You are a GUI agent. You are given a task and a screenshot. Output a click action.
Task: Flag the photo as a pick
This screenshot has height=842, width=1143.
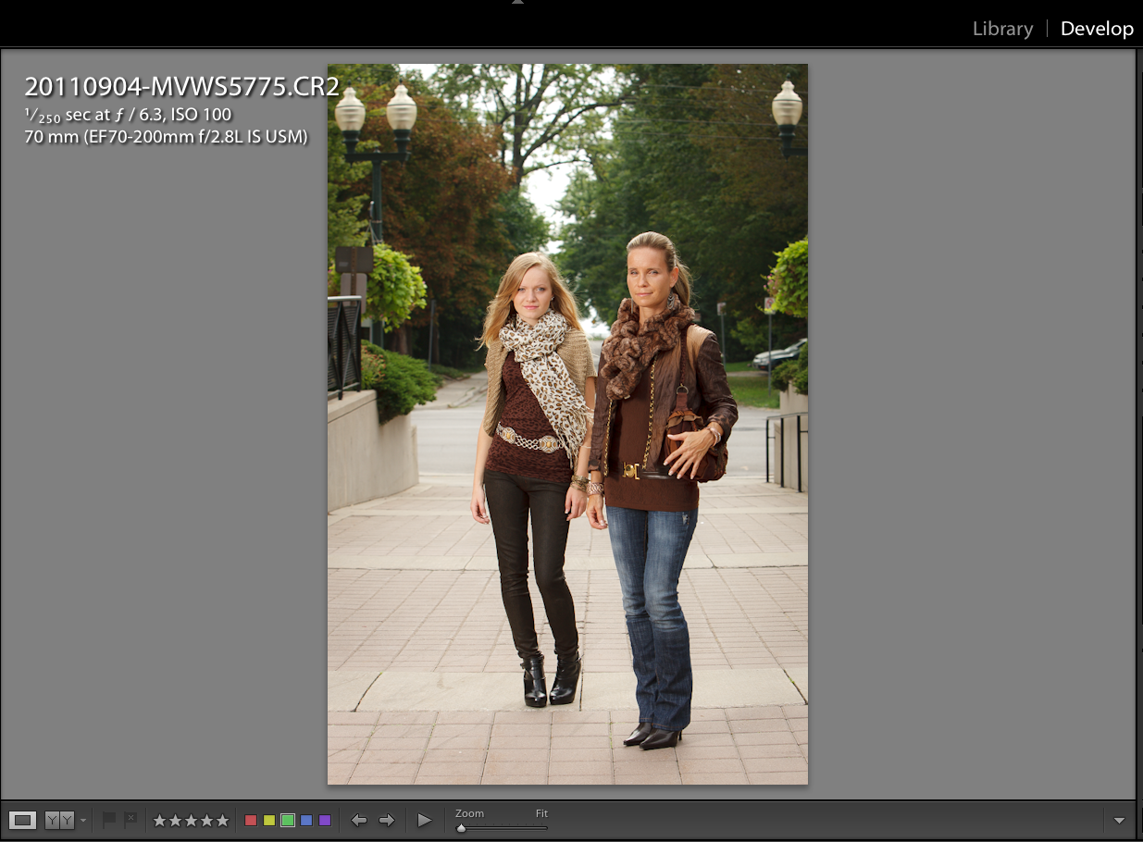pyautogui.click(x=108, y=820)
